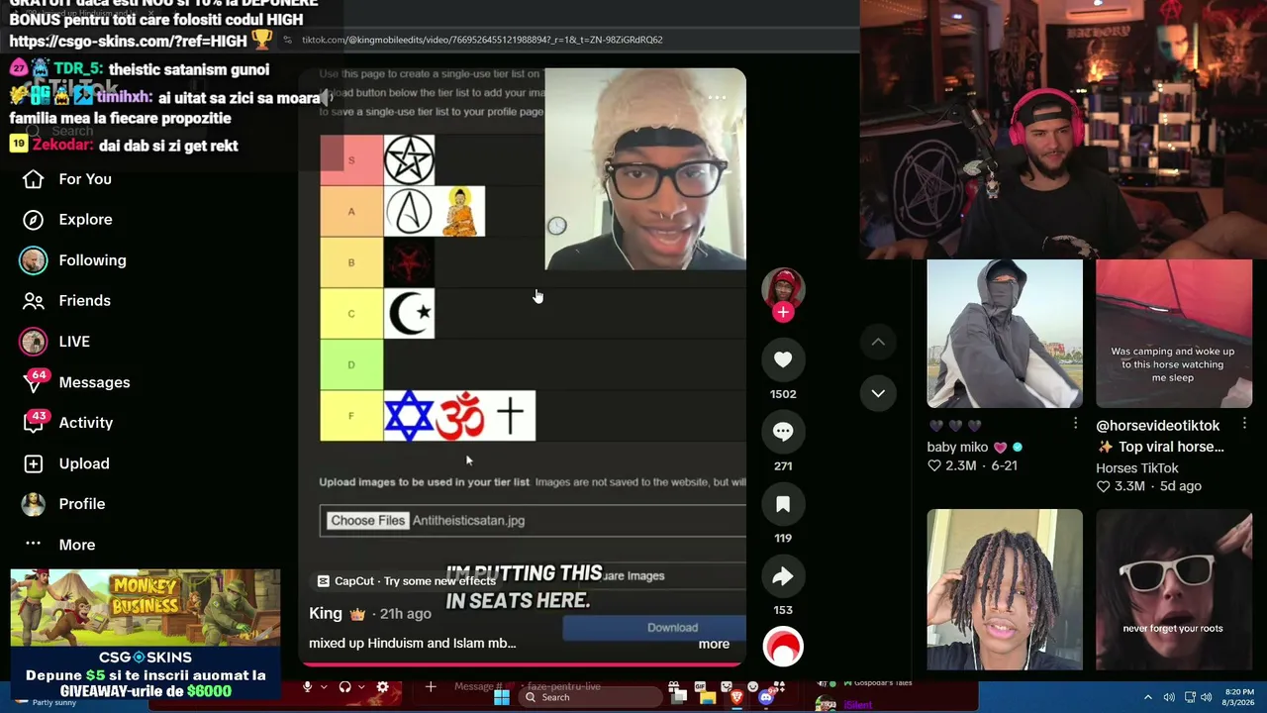Open Discord from the taskbar

pyautogui.click(x=765, y=697)
